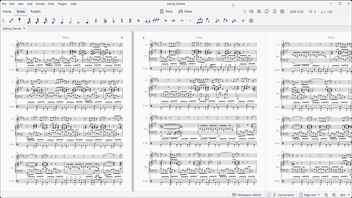This screenshot has width=352, height=198.
Task: Go to the Home tab
Action: (x=7, y=12)
